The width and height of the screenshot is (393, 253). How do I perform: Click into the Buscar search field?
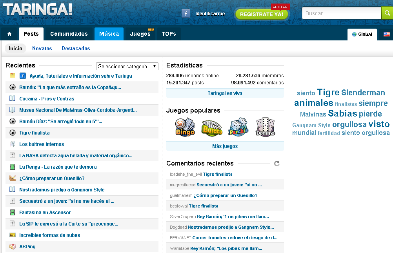tap(342, 13)
